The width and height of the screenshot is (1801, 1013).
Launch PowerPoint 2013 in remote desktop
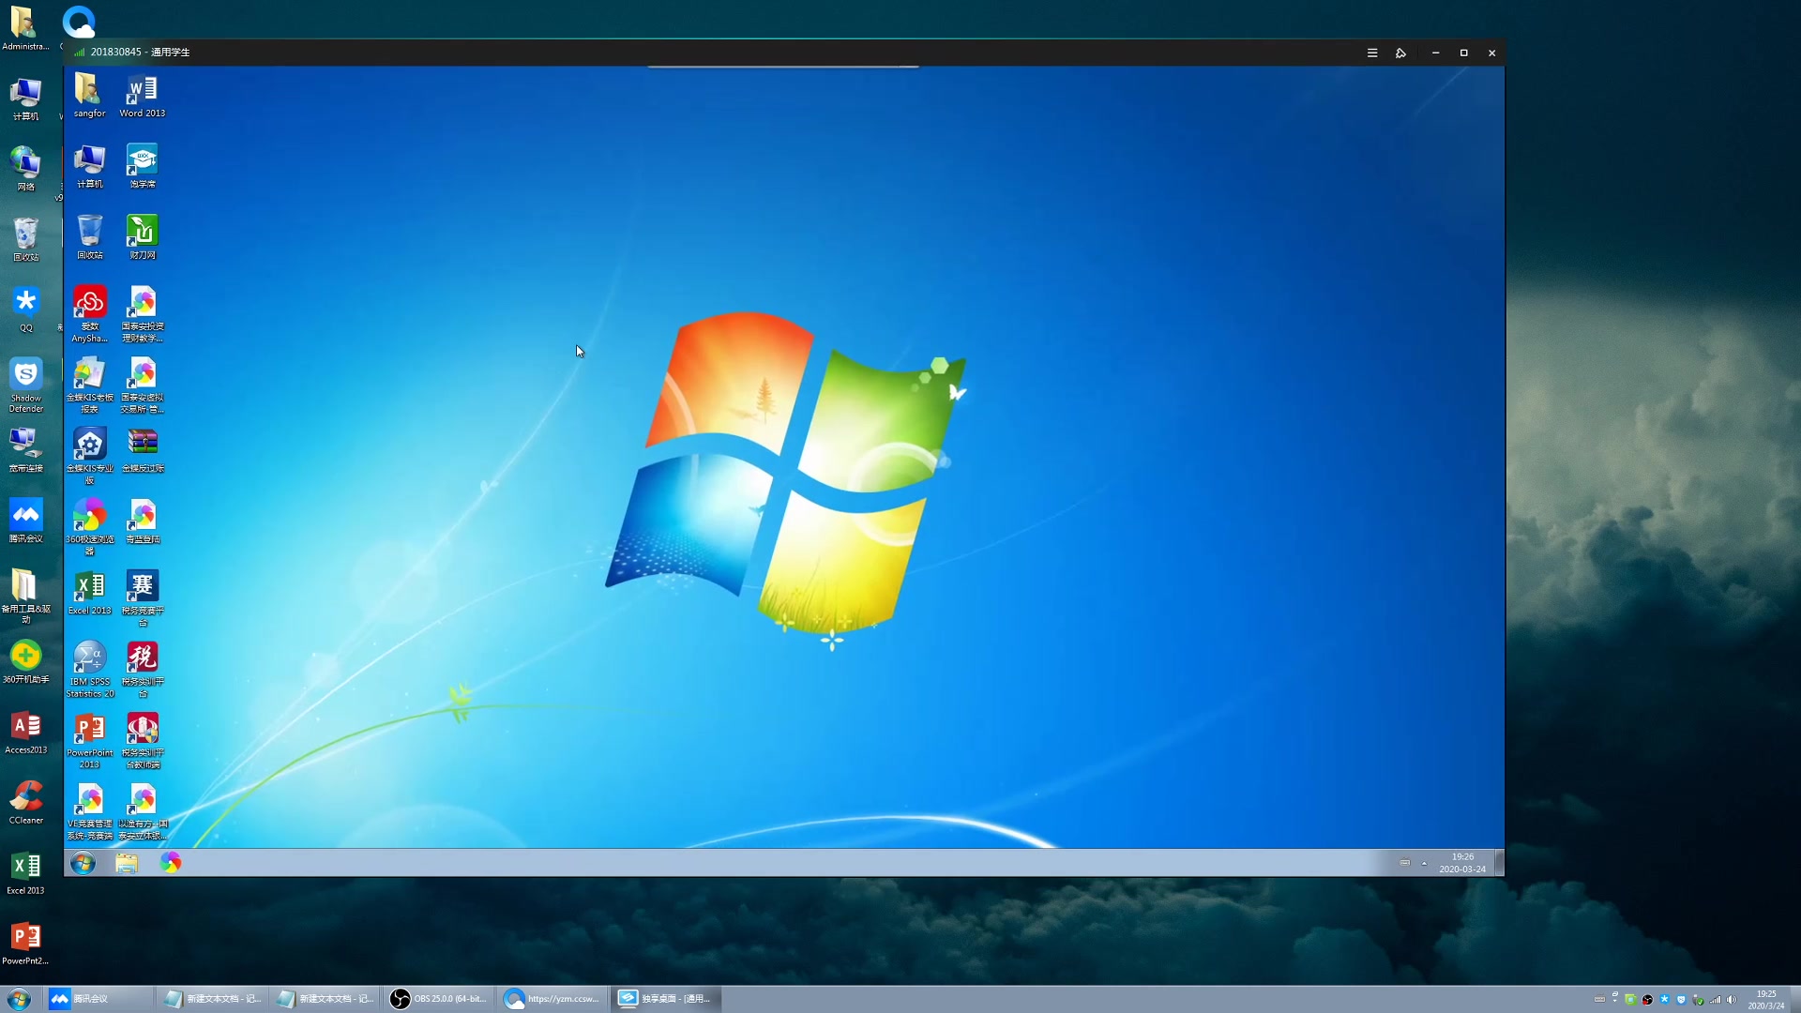pyautogui.click(x=89, y=741)
